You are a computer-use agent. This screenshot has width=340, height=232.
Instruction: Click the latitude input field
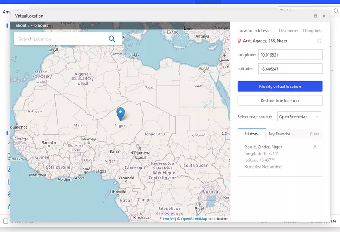(290, 69)
